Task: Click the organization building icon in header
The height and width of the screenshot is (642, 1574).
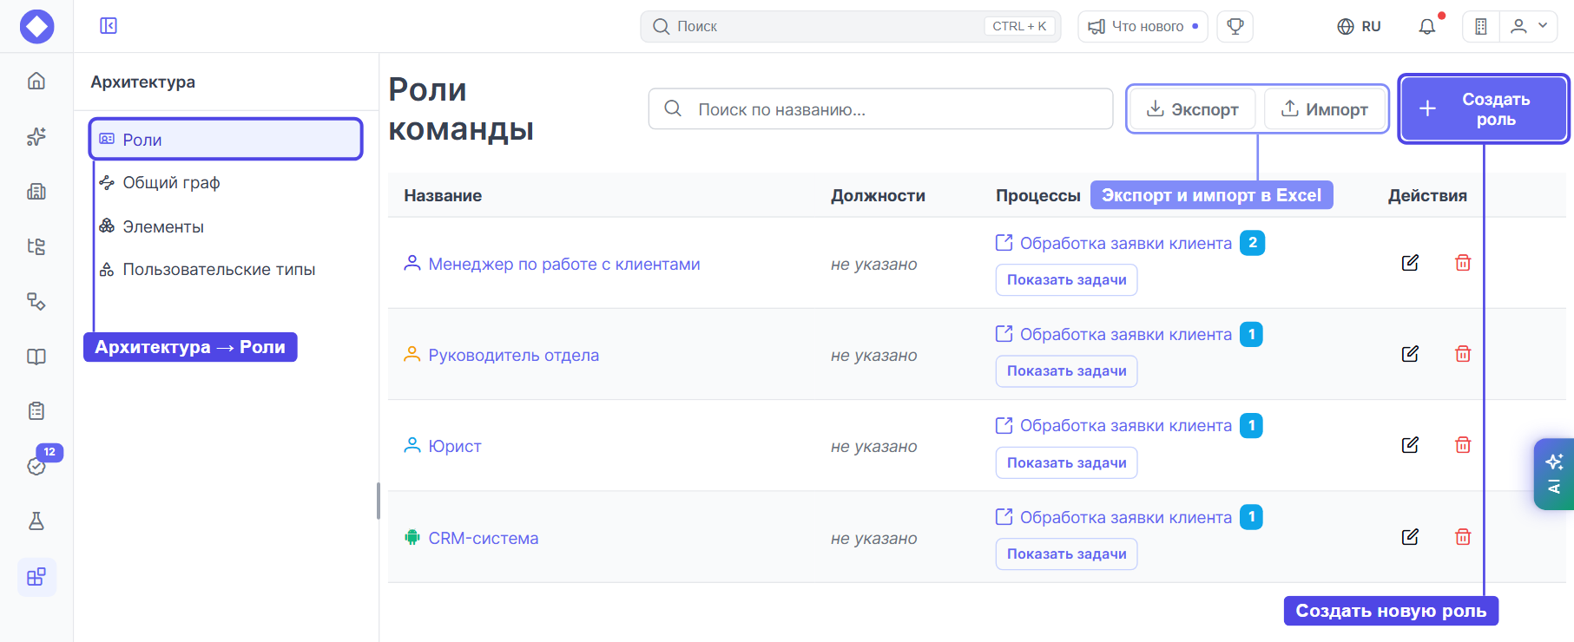Action: click(1481, 26)
